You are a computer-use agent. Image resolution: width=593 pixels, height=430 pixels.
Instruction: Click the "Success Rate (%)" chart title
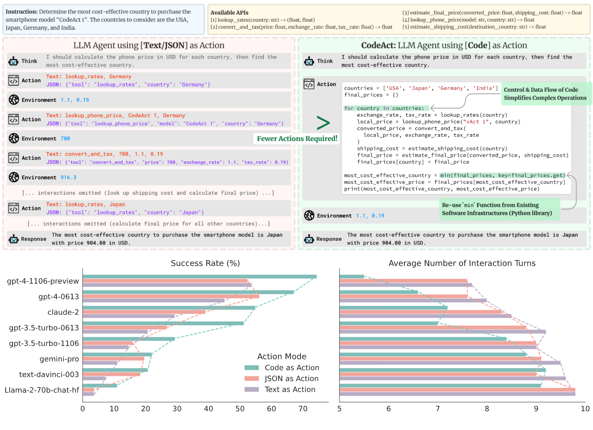[205, 263]
